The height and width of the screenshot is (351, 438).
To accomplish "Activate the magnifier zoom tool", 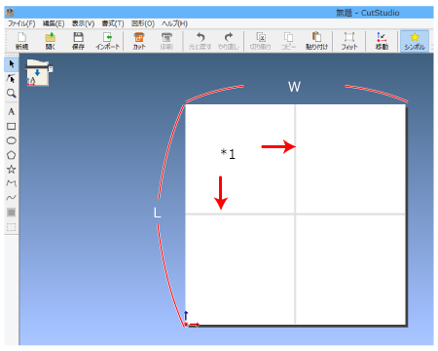I will (12, 94).
